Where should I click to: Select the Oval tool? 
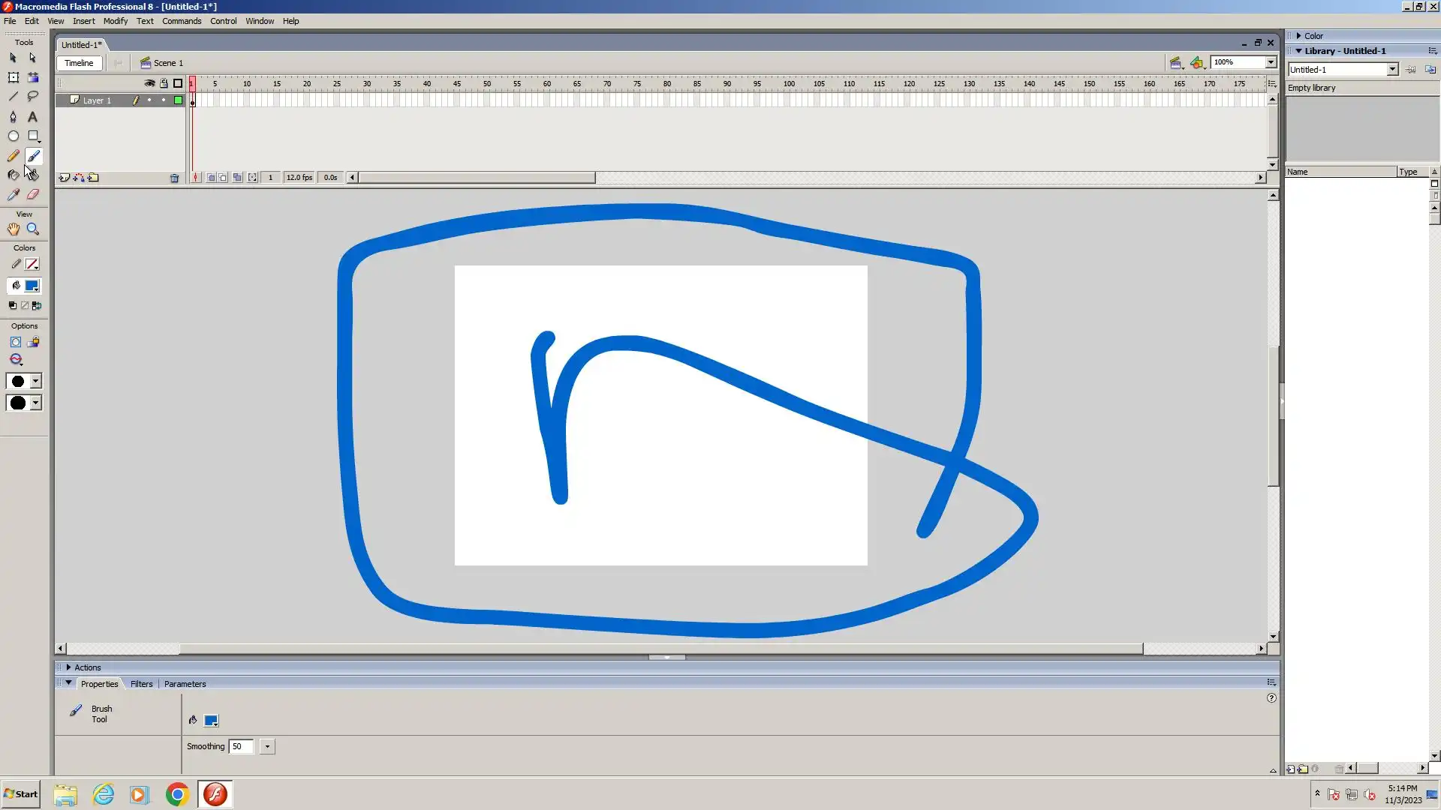pyautogui.click(x=13, y=136)
